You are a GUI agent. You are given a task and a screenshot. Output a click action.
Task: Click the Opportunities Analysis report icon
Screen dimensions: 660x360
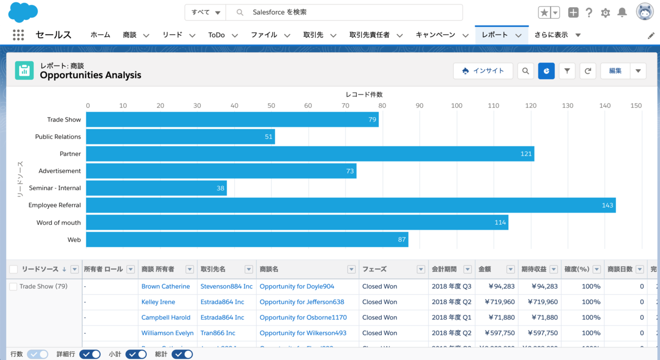(x=24, y=70)
